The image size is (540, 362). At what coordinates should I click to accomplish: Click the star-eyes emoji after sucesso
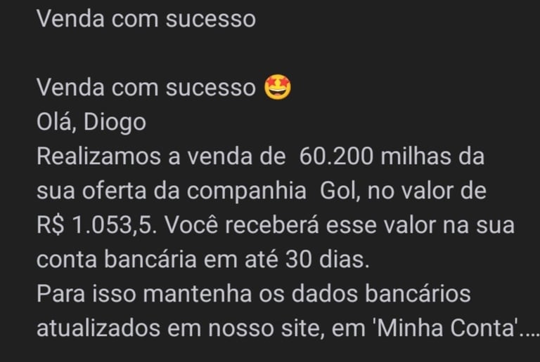[x=278, y=87]
